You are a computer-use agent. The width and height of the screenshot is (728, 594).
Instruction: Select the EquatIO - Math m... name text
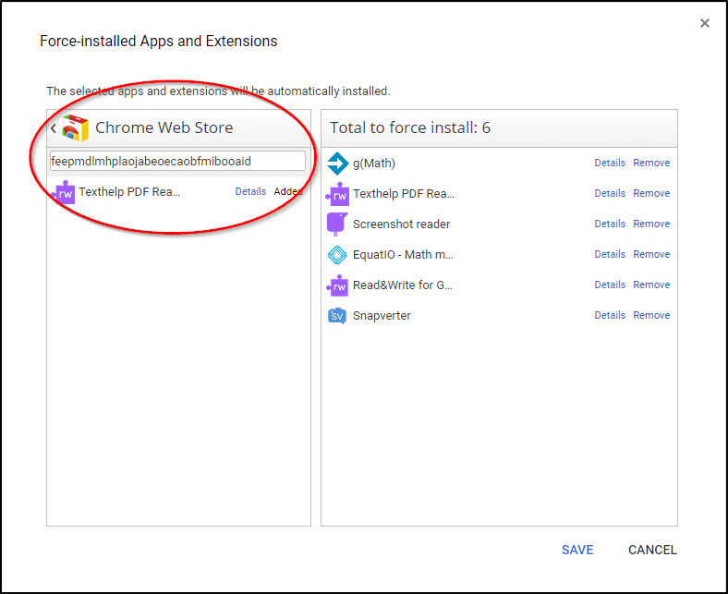[403, 255]
